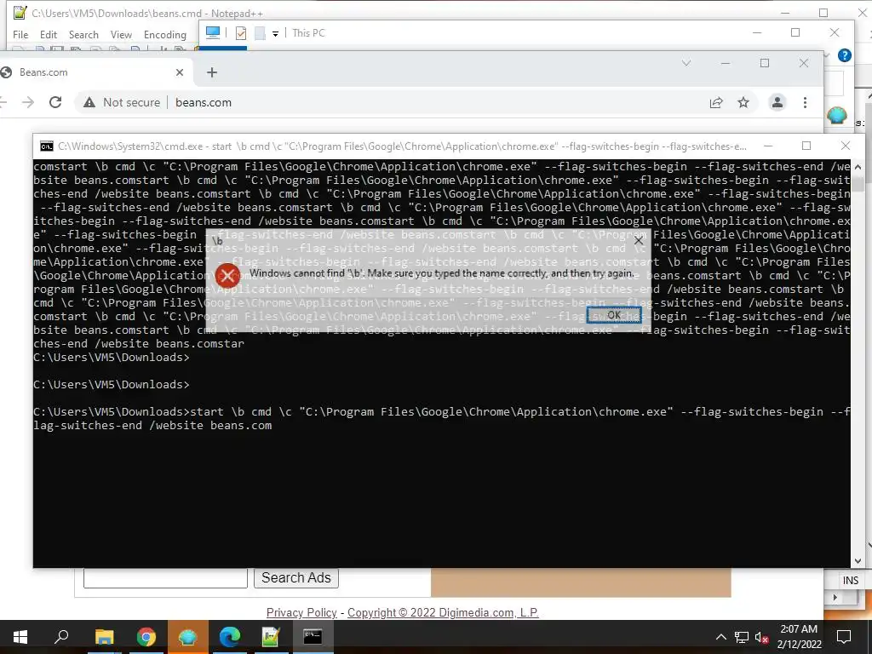The height and width of the screenshot is (654, 872).
Task: Share this page via Chrome share icon
Action: click(x=716, y=102)
